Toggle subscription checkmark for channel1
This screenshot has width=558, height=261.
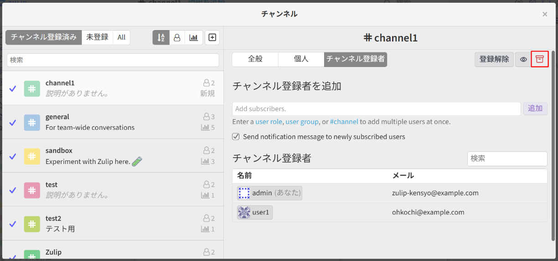[13, 88]
